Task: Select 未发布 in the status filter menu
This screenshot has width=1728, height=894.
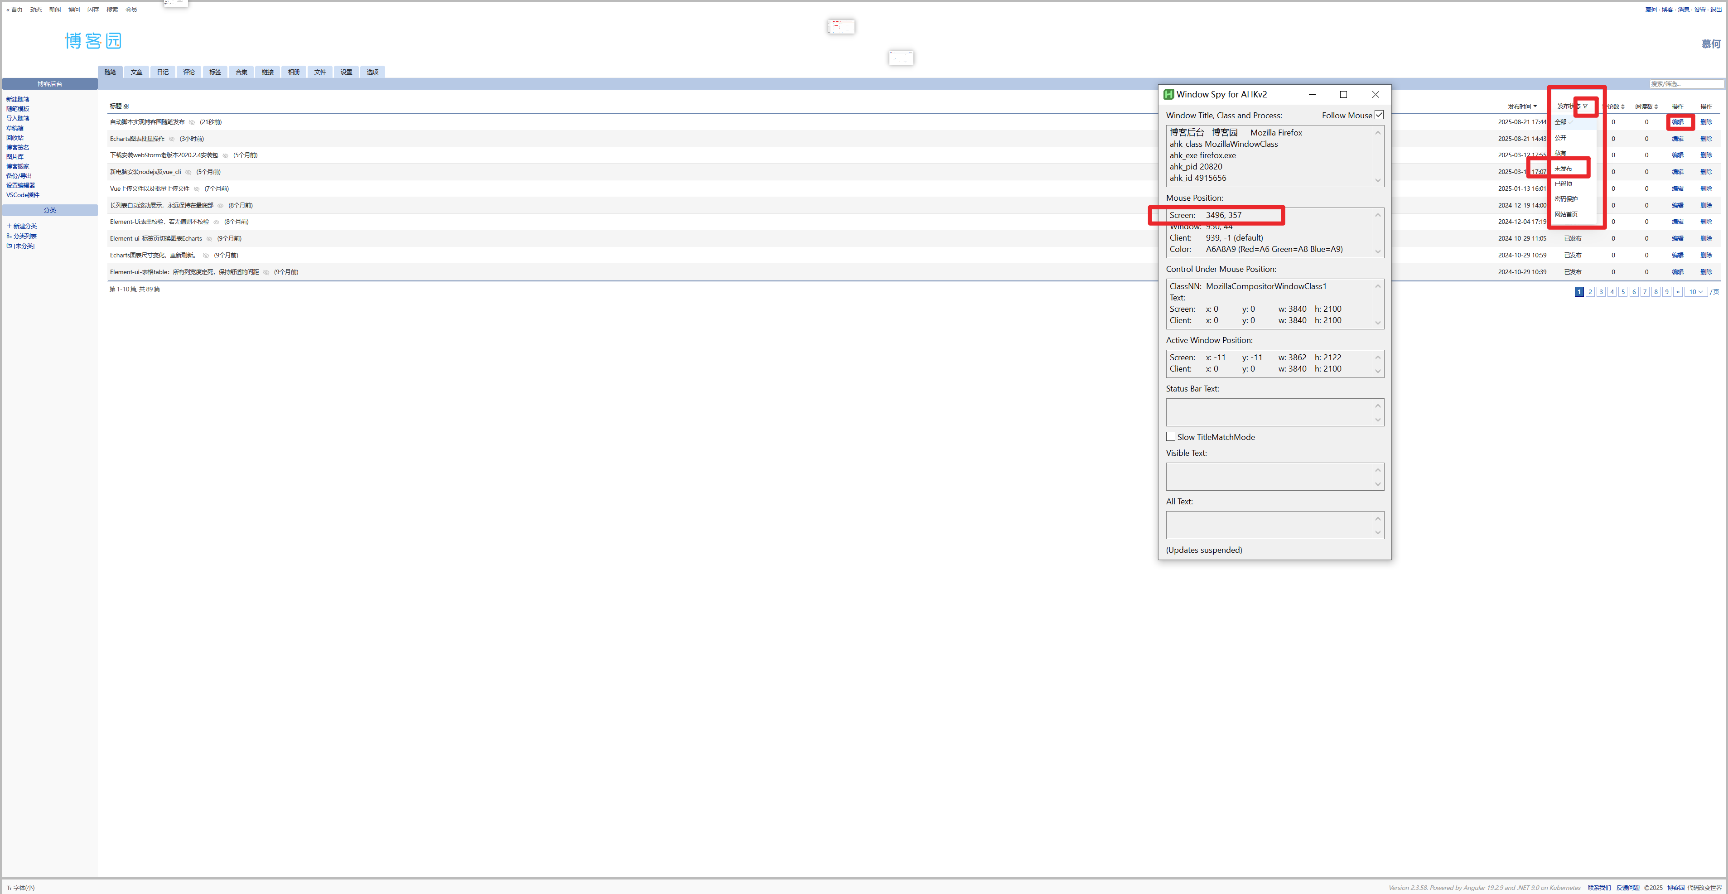Action: [1564, 169]
